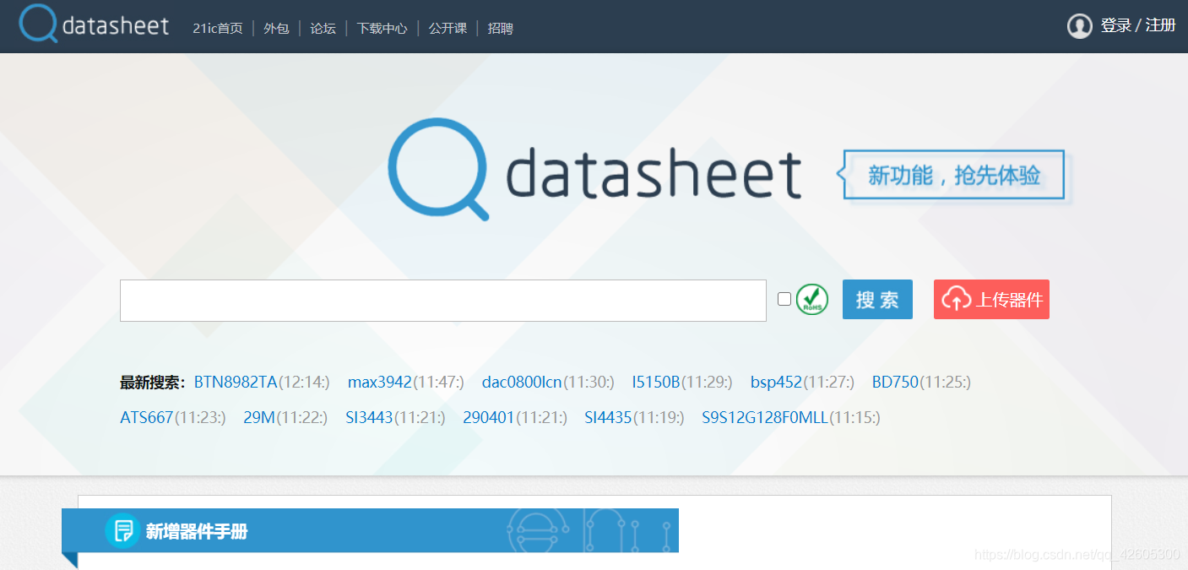The width and height of the screenshot is (1188, 570).
Task: Open recent search BTN8982TA
Action: [x=236, y=383]
